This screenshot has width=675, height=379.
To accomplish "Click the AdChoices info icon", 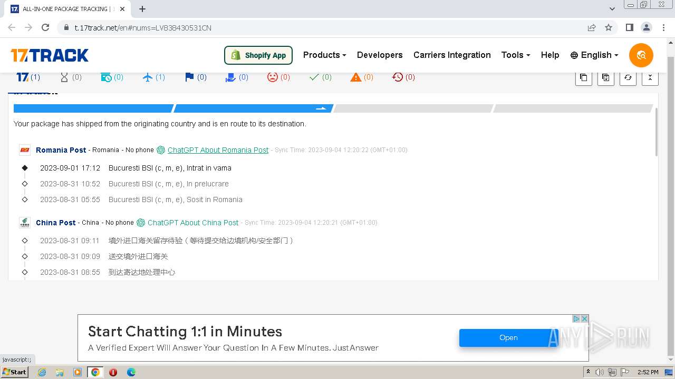I will 576,319.
